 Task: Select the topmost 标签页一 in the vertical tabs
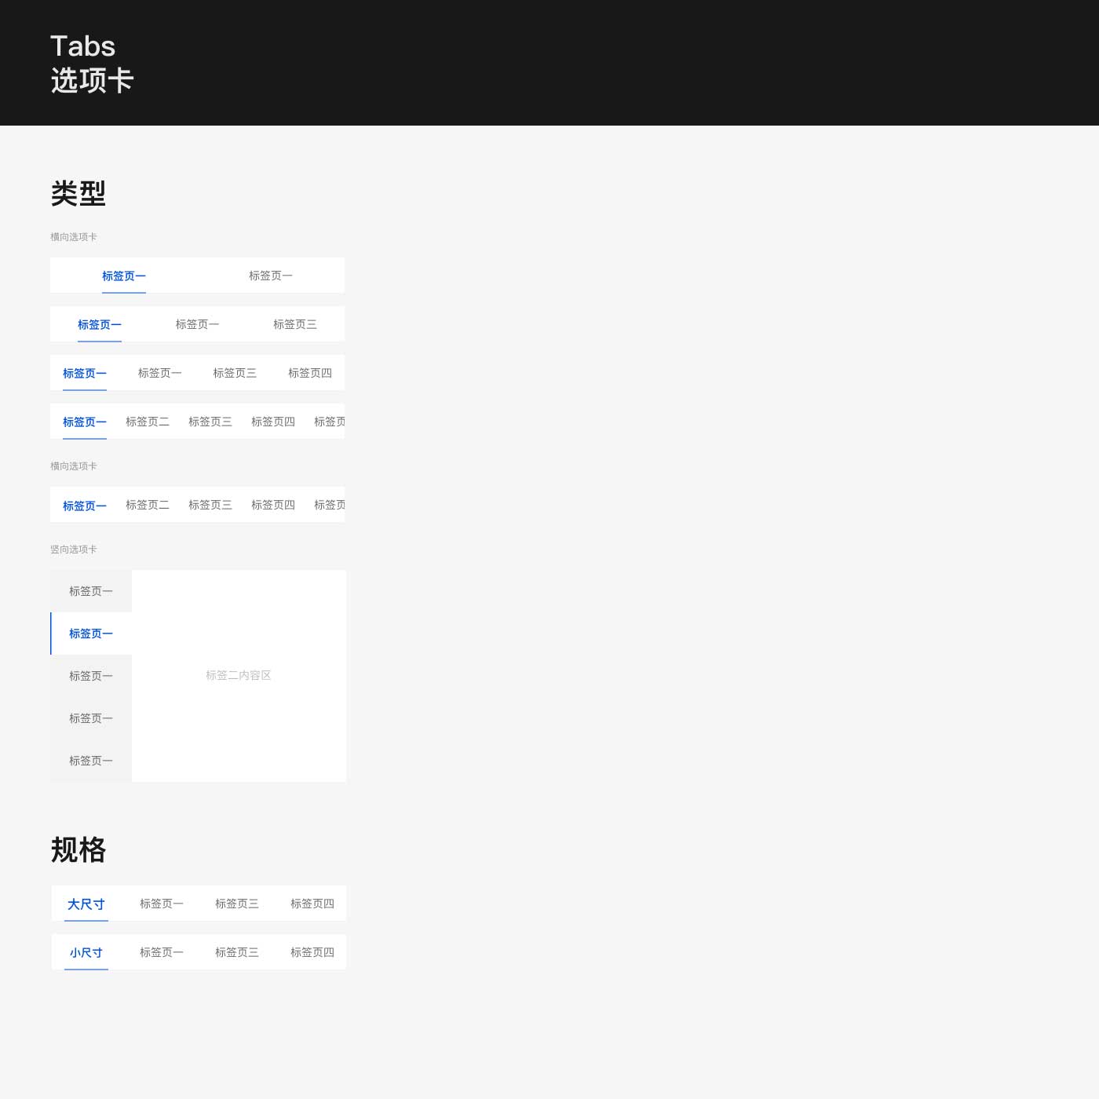pyautogui.click(x=91, y=591)
